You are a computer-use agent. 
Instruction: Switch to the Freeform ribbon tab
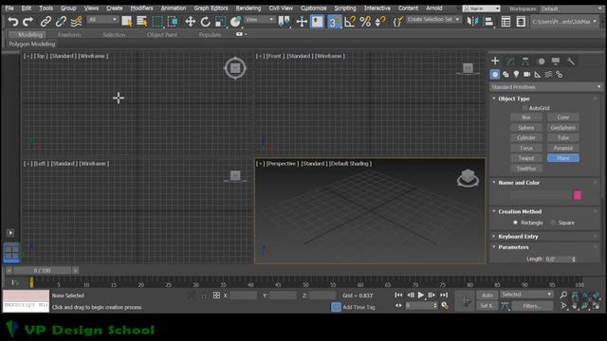point(69,35)
